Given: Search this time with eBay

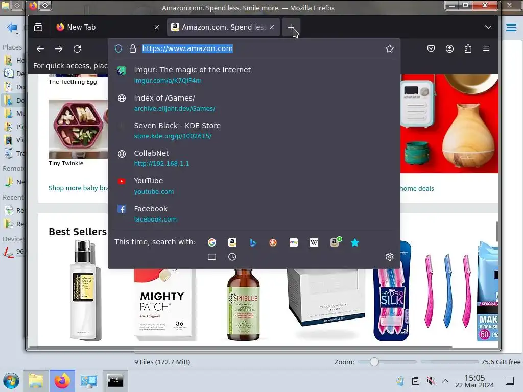Looking at the screenshot, I should 294,242.
